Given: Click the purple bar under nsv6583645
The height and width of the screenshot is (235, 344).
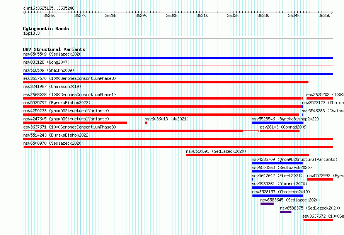Looking at the screenshot, I should tap(267, 204).
